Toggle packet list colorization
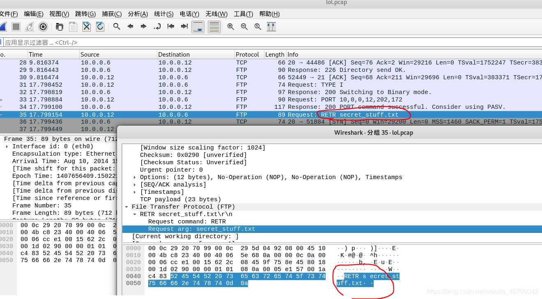542x299 pixels. click(x=214, y=27)
